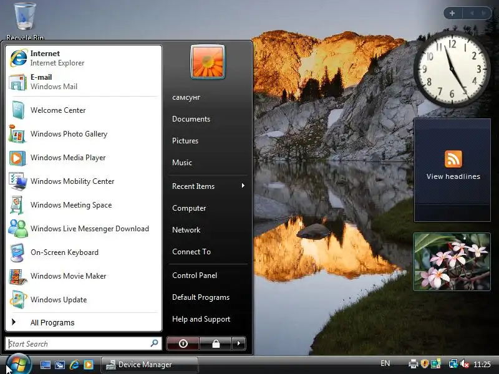This screenshot has width=499, height=374.
Task: Click the Windows Start orb
Action: click(x=19, y=364)
